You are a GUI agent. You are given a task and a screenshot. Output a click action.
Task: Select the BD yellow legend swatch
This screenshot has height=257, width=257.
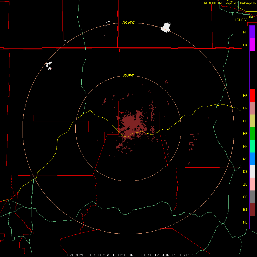click(x=252, y=121)
